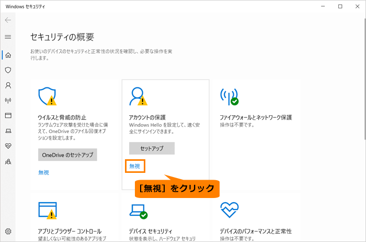Open Device performance heart sidebar icon
This screenshot has width=366, height=242.
tap(8, 146)
